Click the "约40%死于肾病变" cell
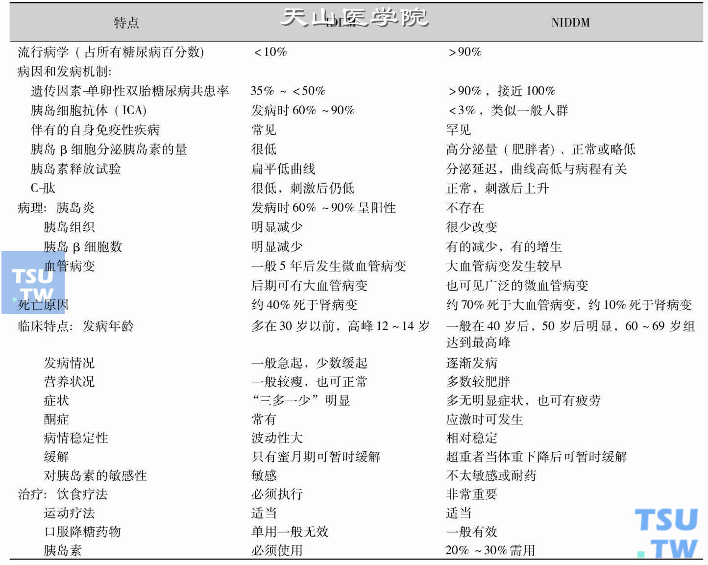This screenshot has height=565, width=708. click(304, 305)
